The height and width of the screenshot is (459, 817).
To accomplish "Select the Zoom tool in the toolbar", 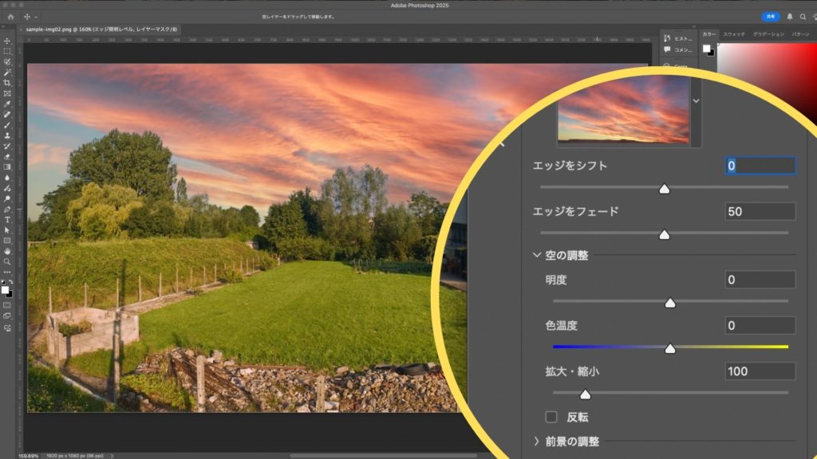I will pos(7,261).
